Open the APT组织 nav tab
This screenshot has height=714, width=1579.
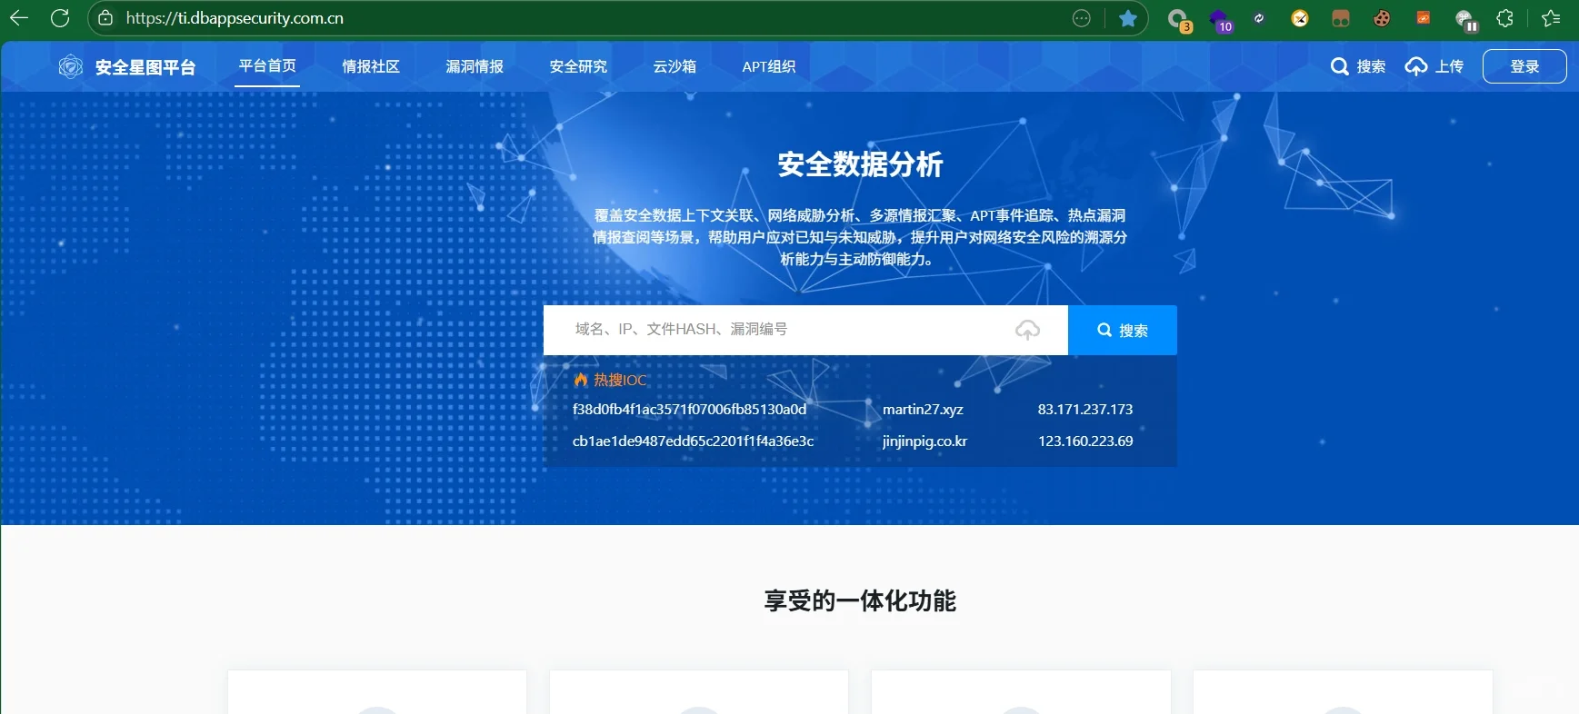[x=769, y=66]
